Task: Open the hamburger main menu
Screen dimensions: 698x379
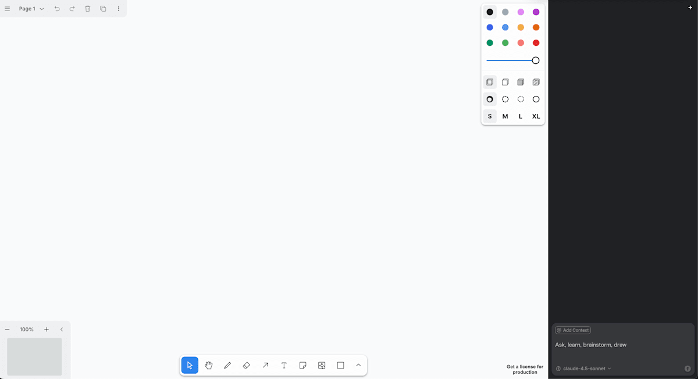Action: pos(7,9)
